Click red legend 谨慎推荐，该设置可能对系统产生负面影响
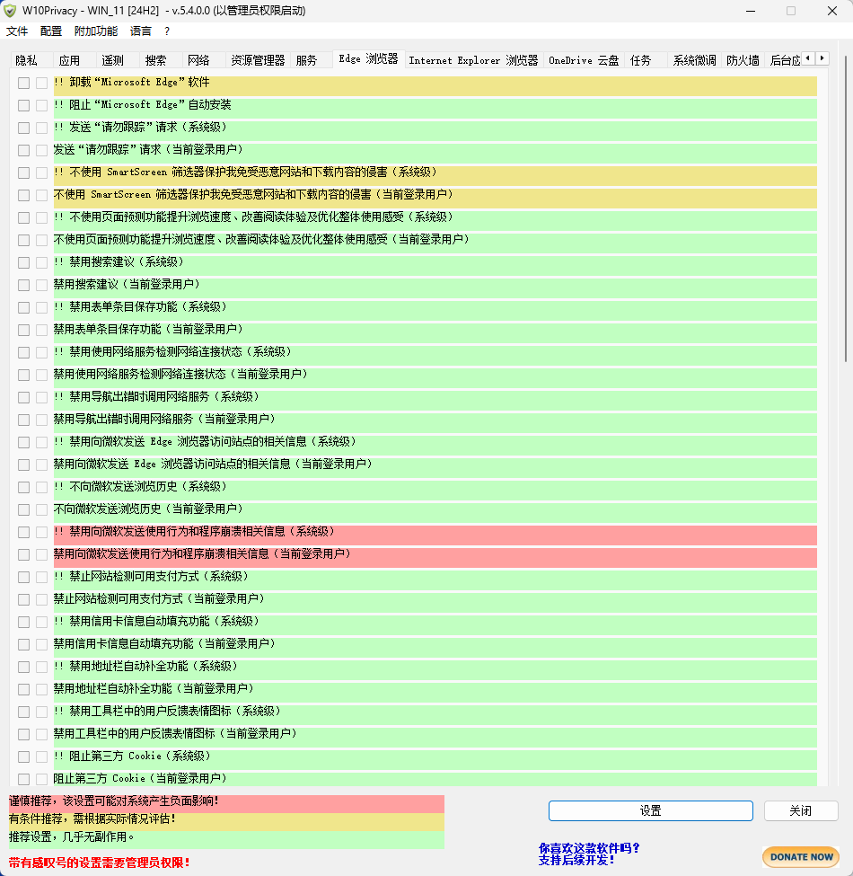The image size is (853, 876). [x=226, y=803]
